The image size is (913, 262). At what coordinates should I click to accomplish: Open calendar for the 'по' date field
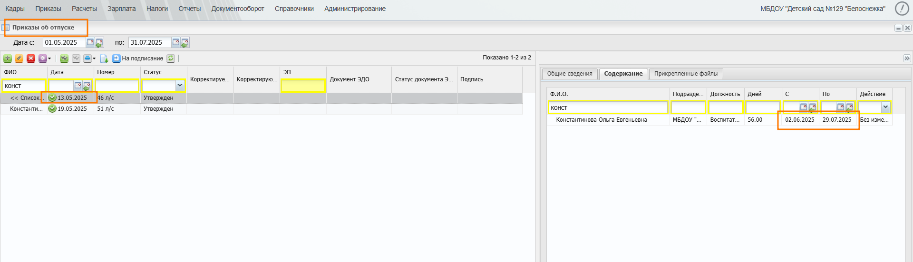pos(175,42)
